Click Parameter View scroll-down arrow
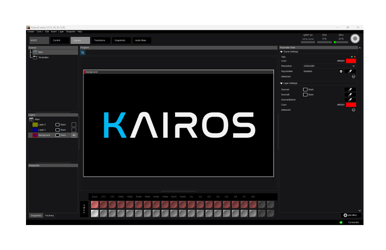This screenshot has height=250, width=386. coord(359,211)
